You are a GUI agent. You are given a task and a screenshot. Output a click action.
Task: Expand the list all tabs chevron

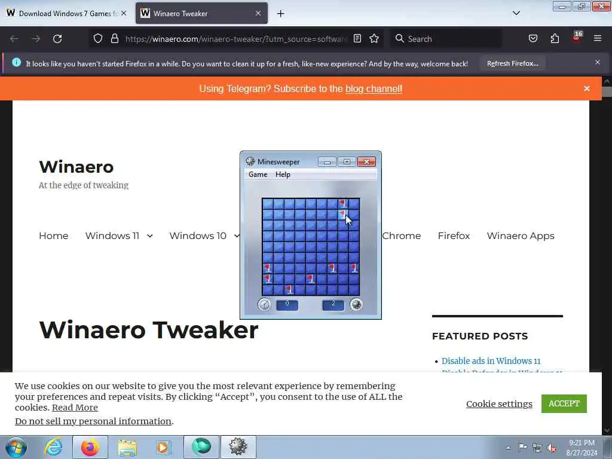coord(516,13)
